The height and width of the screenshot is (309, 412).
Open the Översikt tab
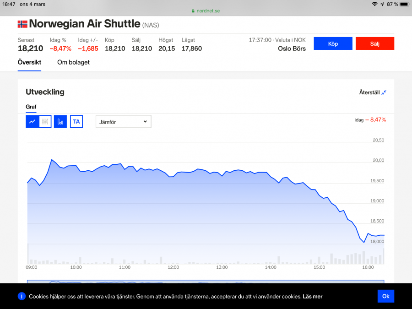pyautogui.click(x=29, y=62)
